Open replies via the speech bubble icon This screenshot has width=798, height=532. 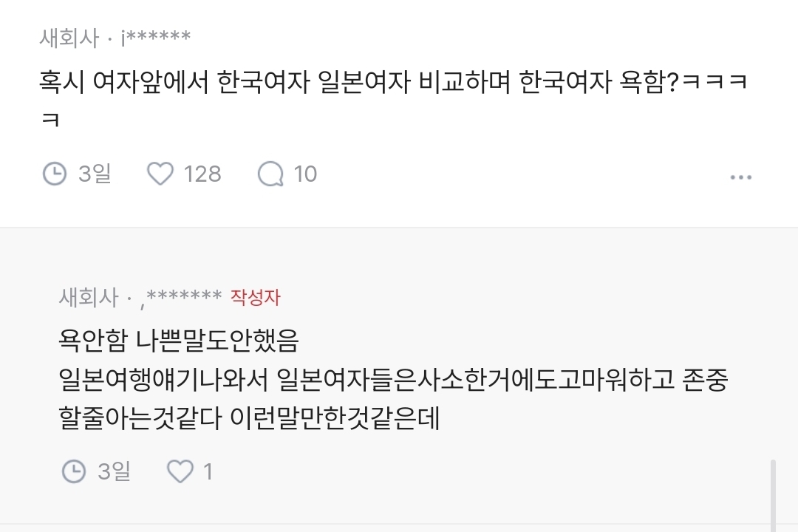pos(270,174)
